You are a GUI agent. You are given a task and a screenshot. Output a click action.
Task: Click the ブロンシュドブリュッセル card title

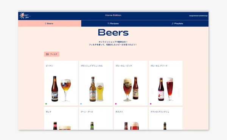tap(92, 66)
